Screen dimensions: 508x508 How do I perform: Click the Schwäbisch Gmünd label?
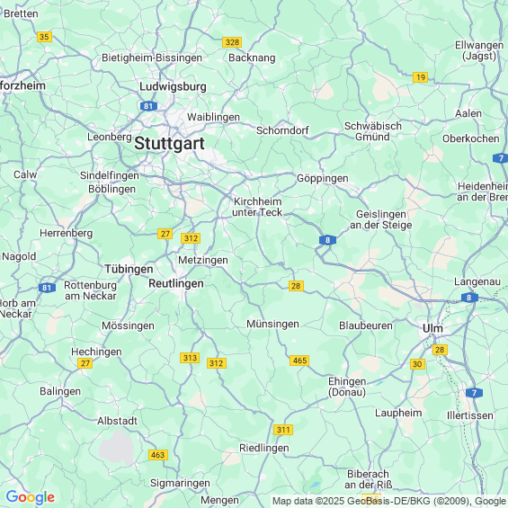(372, 131)
